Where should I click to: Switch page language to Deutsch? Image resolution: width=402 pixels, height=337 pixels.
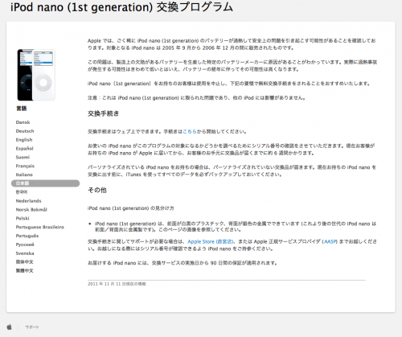coord(25,131)
